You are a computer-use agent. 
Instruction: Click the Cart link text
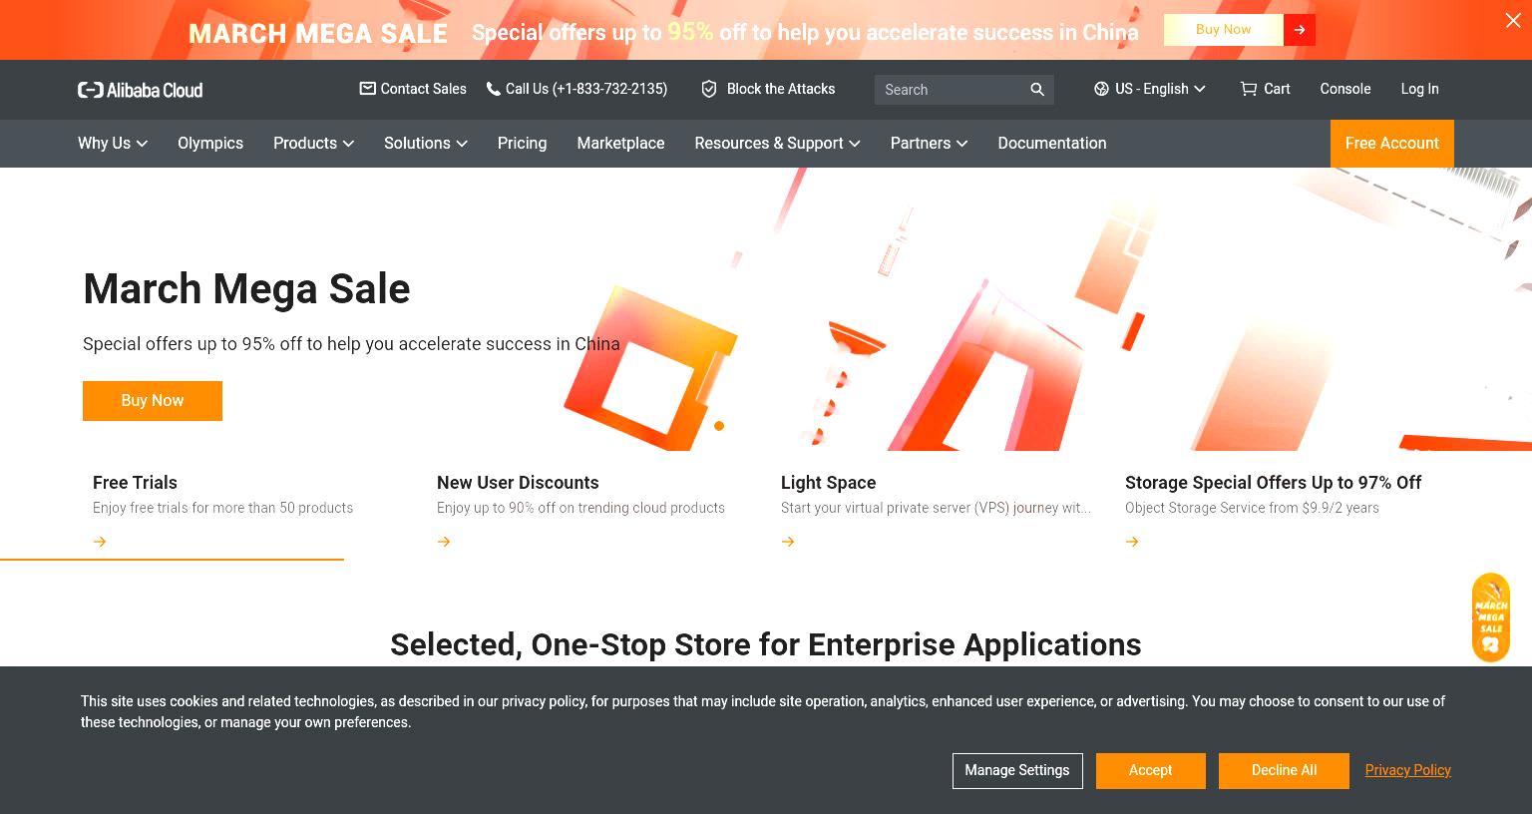1277,89
